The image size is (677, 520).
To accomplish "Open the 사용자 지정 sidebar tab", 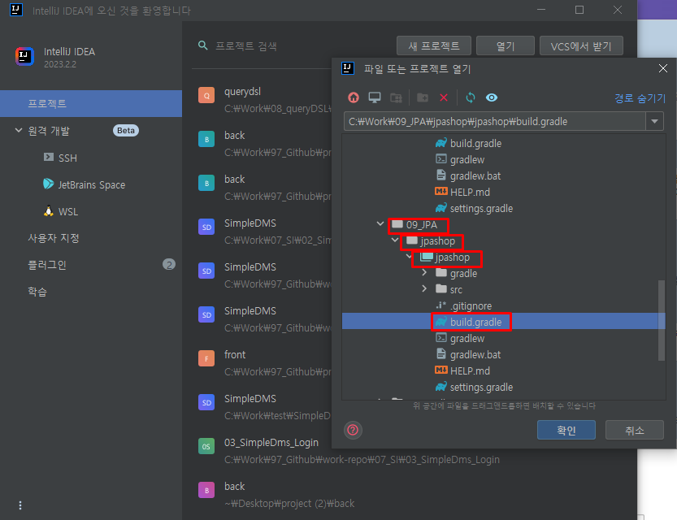I will 54,238.
